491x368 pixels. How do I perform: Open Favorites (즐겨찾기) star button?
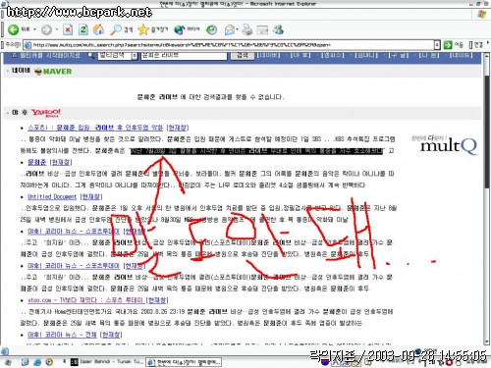153,29
